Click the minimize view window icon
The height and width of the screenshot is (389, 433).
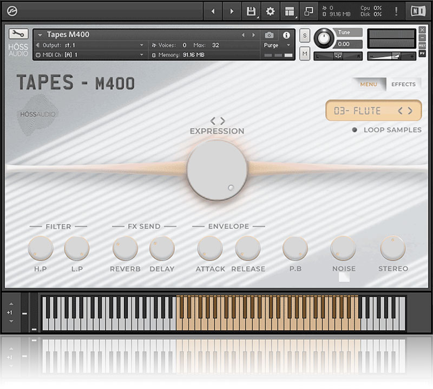click(x=309, y=11)
